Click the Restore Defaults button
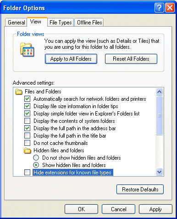Viewport: 177px width, 219px height. click(x=140, y=190)
